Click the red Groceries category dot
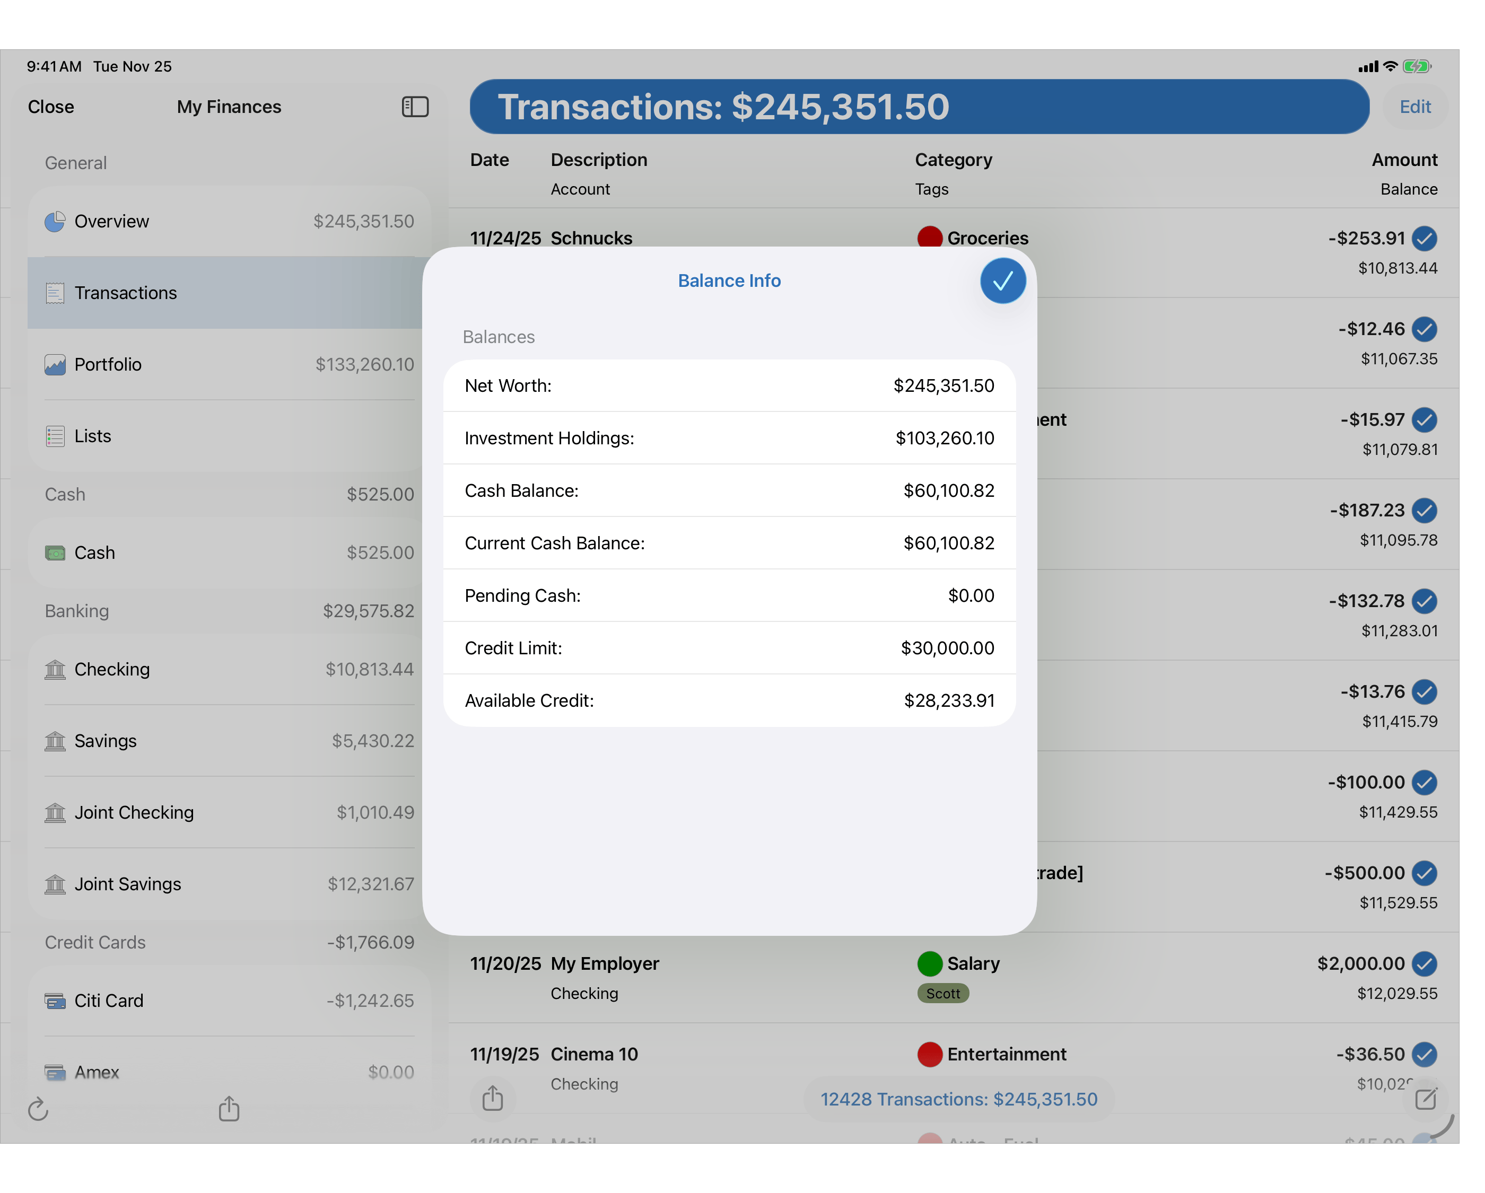The image size is (1485, 1193). (x=930, y=237)
